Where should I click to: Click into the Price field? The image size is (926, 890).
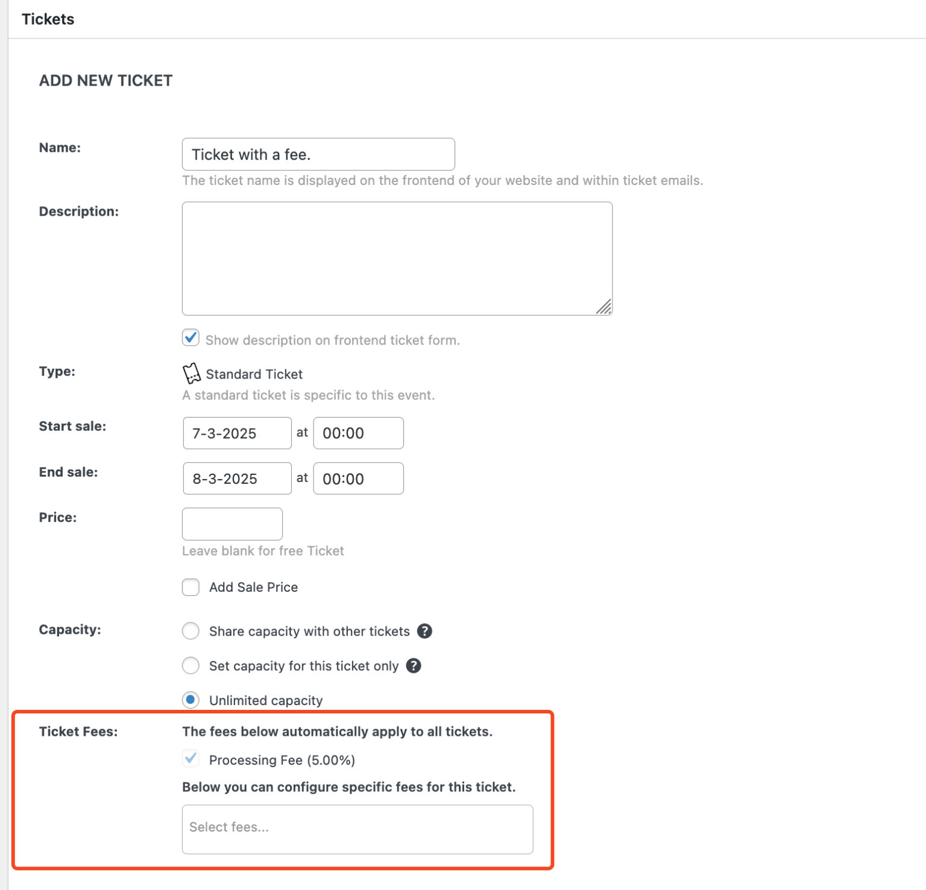pyautogui.click(x=231, y=524)
